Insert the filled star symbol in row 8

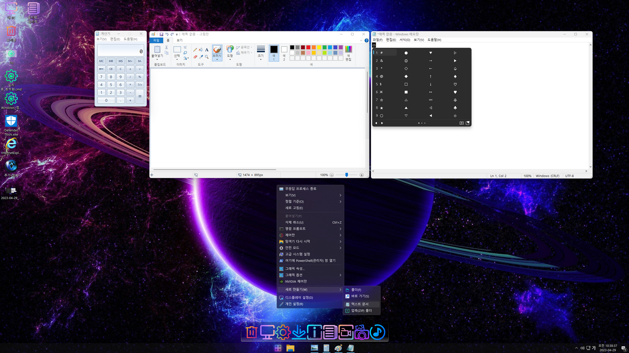(x=381, y=108)
